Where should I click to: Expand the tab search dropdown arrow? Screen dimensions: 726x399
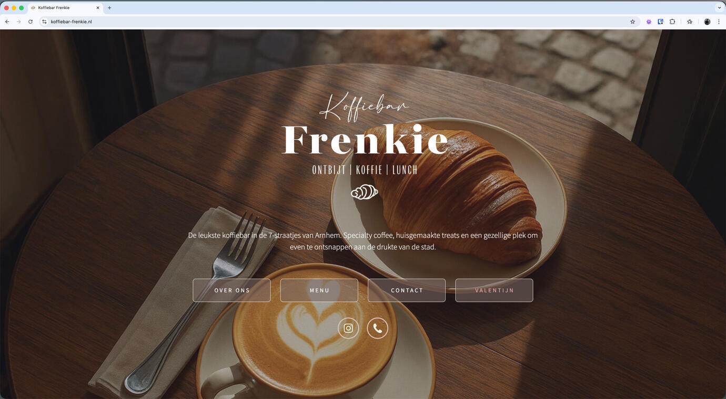(719, 8)
